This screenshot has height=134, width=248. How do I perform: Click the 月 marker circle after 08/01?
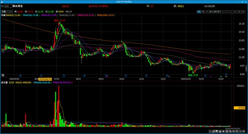[x=84, y=76]
